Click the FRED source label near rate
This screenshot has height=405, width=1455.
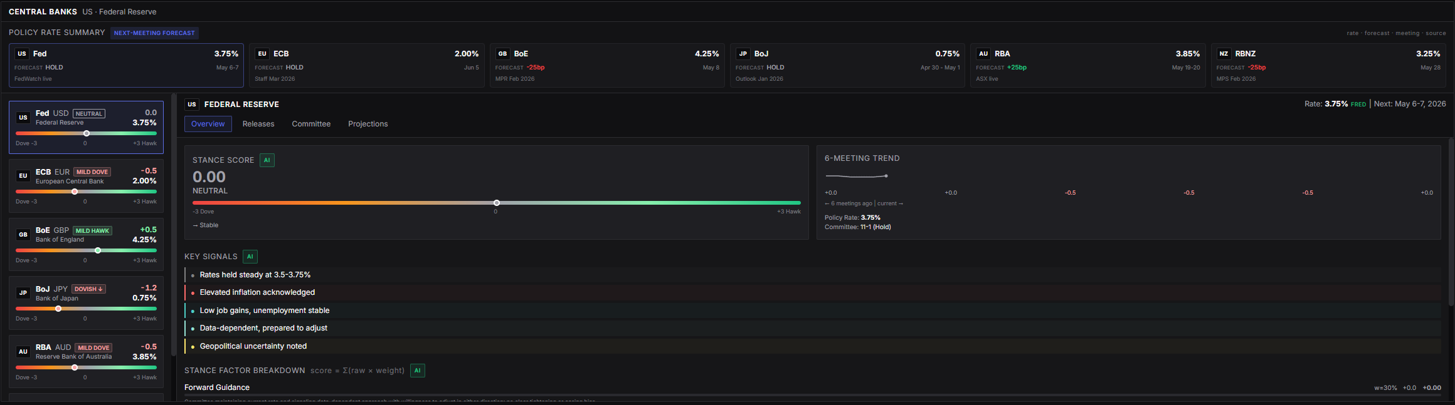coord(1358,105)
